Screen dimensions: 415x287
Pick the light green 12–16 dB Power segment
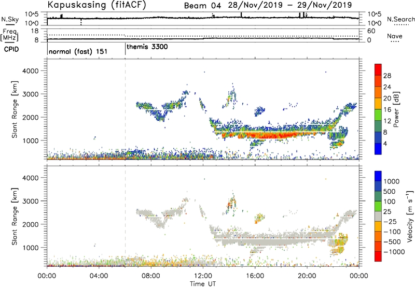pos(378,115)
